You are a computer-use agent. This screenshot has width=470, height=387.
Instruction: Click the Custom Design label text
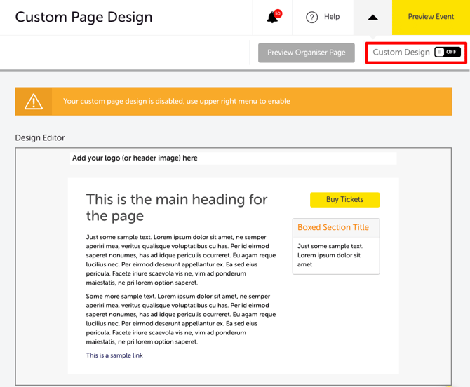pos(401,53)
